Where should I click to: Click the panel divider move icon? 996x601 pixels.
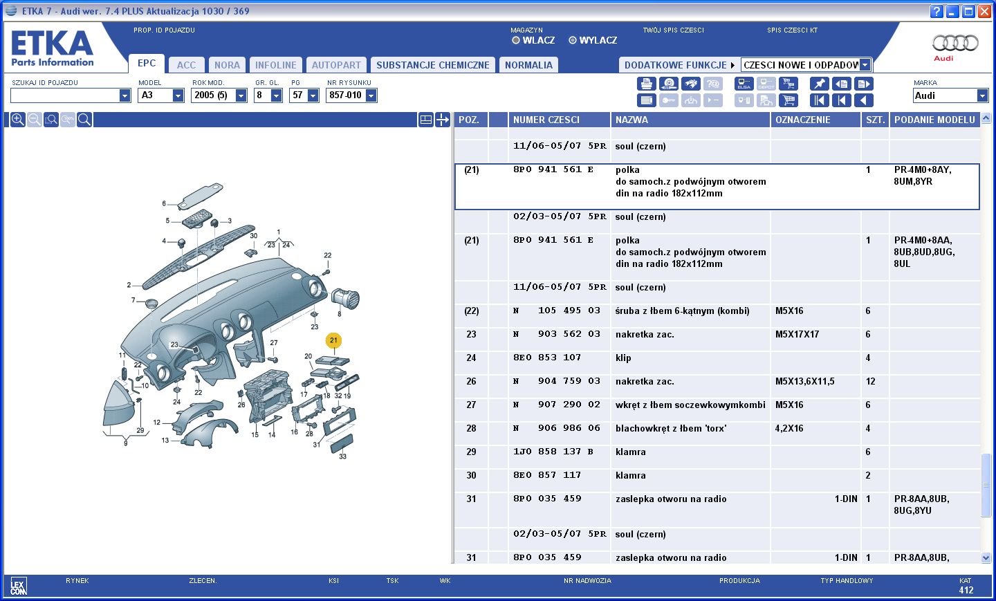443,120
